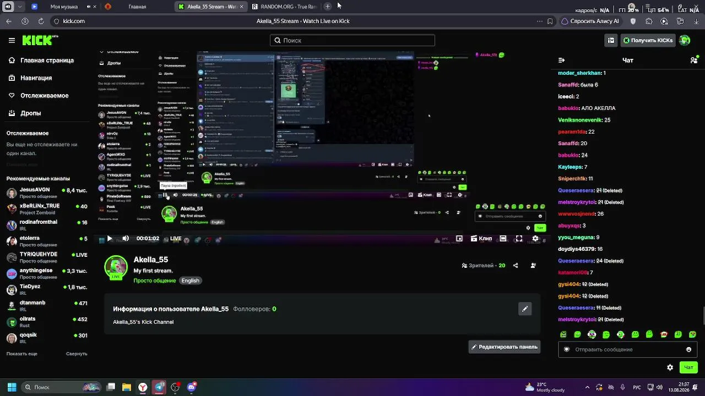Edit channel info with pencil icon
Image resolution: width=705 pixels, height=396 pixels.
coord(525,309)
